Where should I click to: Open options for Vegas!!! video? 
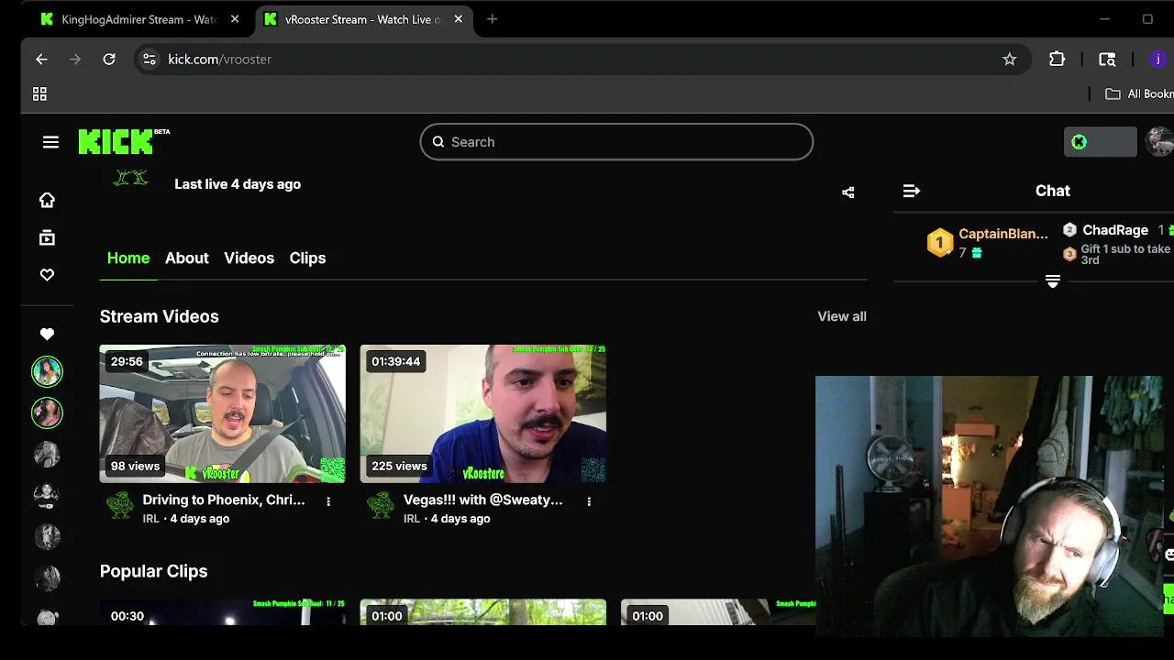click(589, 501)
